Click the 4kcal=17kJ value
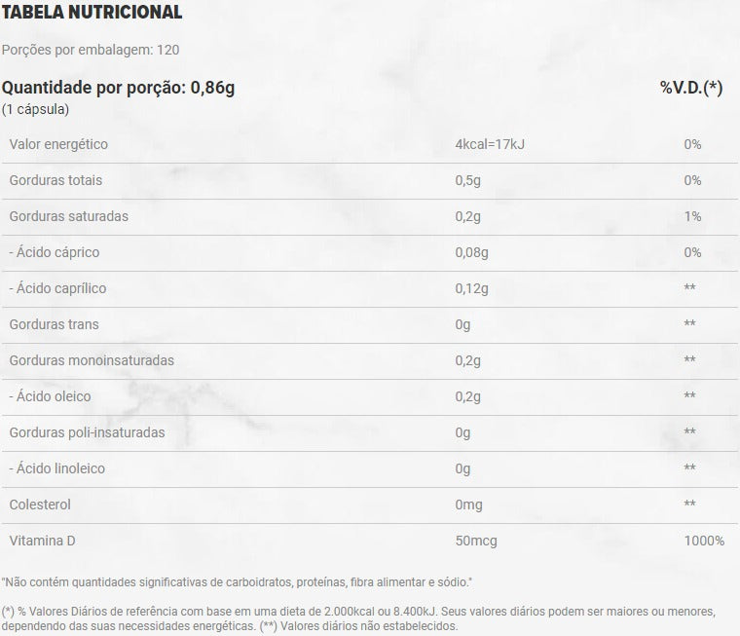740x636 pixels. (490, 144)
